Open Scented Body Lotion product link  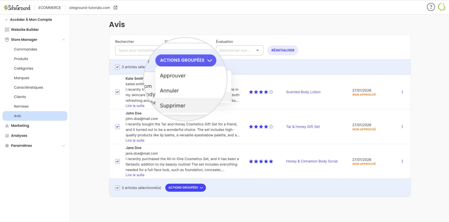point(303,92)
